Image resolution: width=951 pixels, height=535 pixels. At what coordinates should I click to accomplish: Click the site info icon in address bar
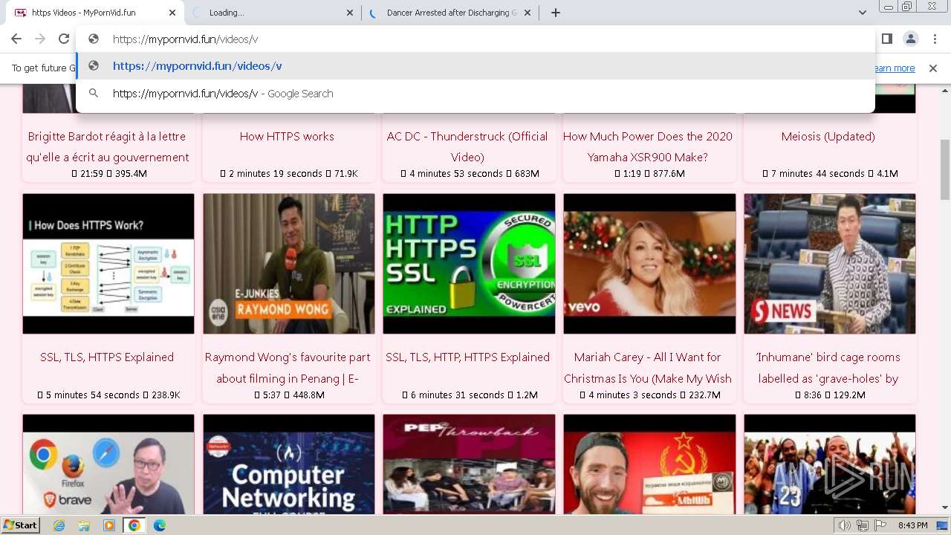(x=94, y=39)
